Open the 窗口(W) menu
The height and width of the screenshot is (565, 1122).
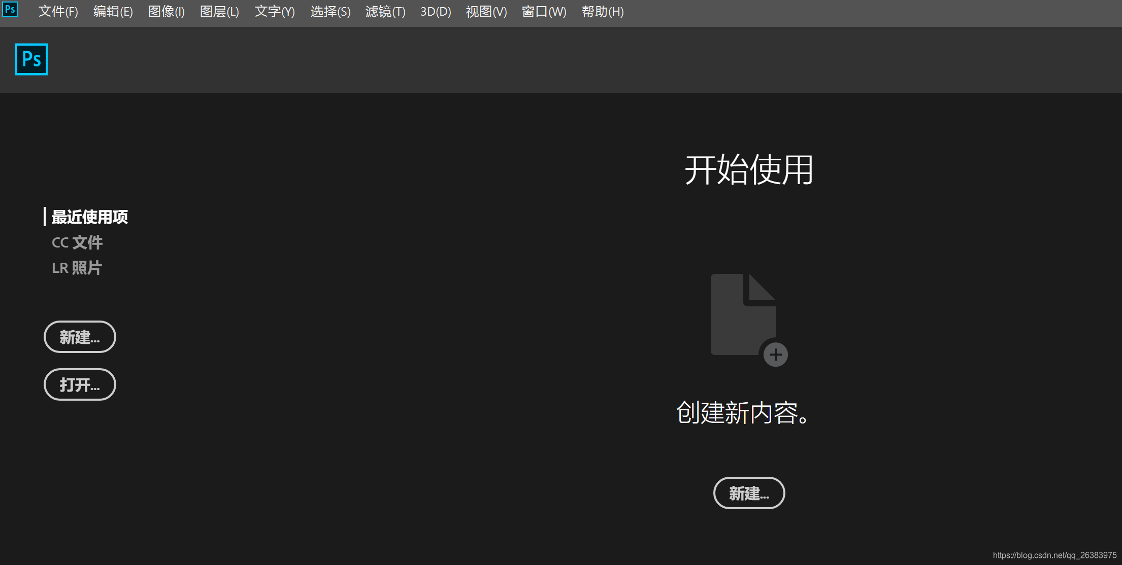click(543, 11)
